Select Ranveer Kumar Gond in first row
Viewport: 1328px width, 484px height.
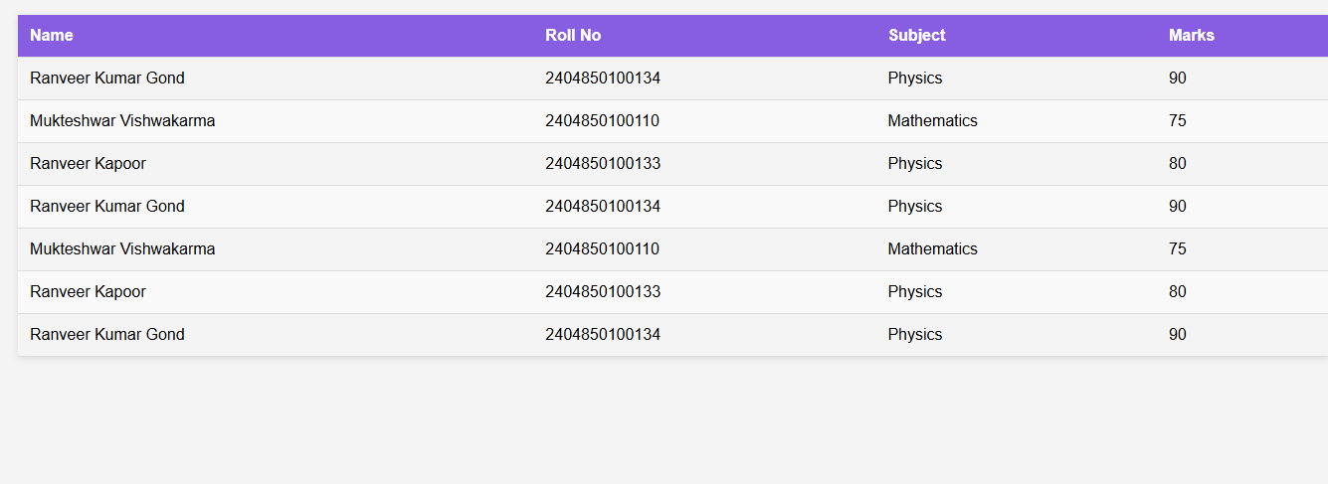(x=107, y=79)
